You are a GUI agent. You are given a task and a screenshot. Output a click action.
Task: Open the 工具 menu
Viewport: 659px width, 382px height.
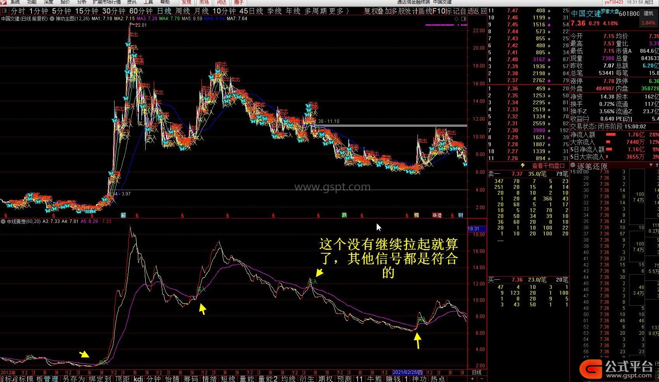pyautogui.click(x=148, y=2)
